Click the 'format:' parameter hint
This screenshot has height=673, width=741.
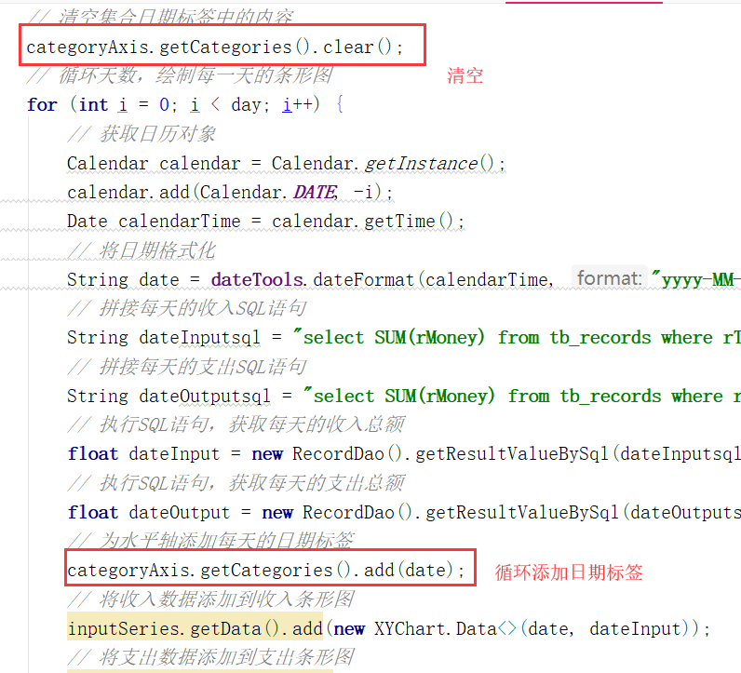609,278
